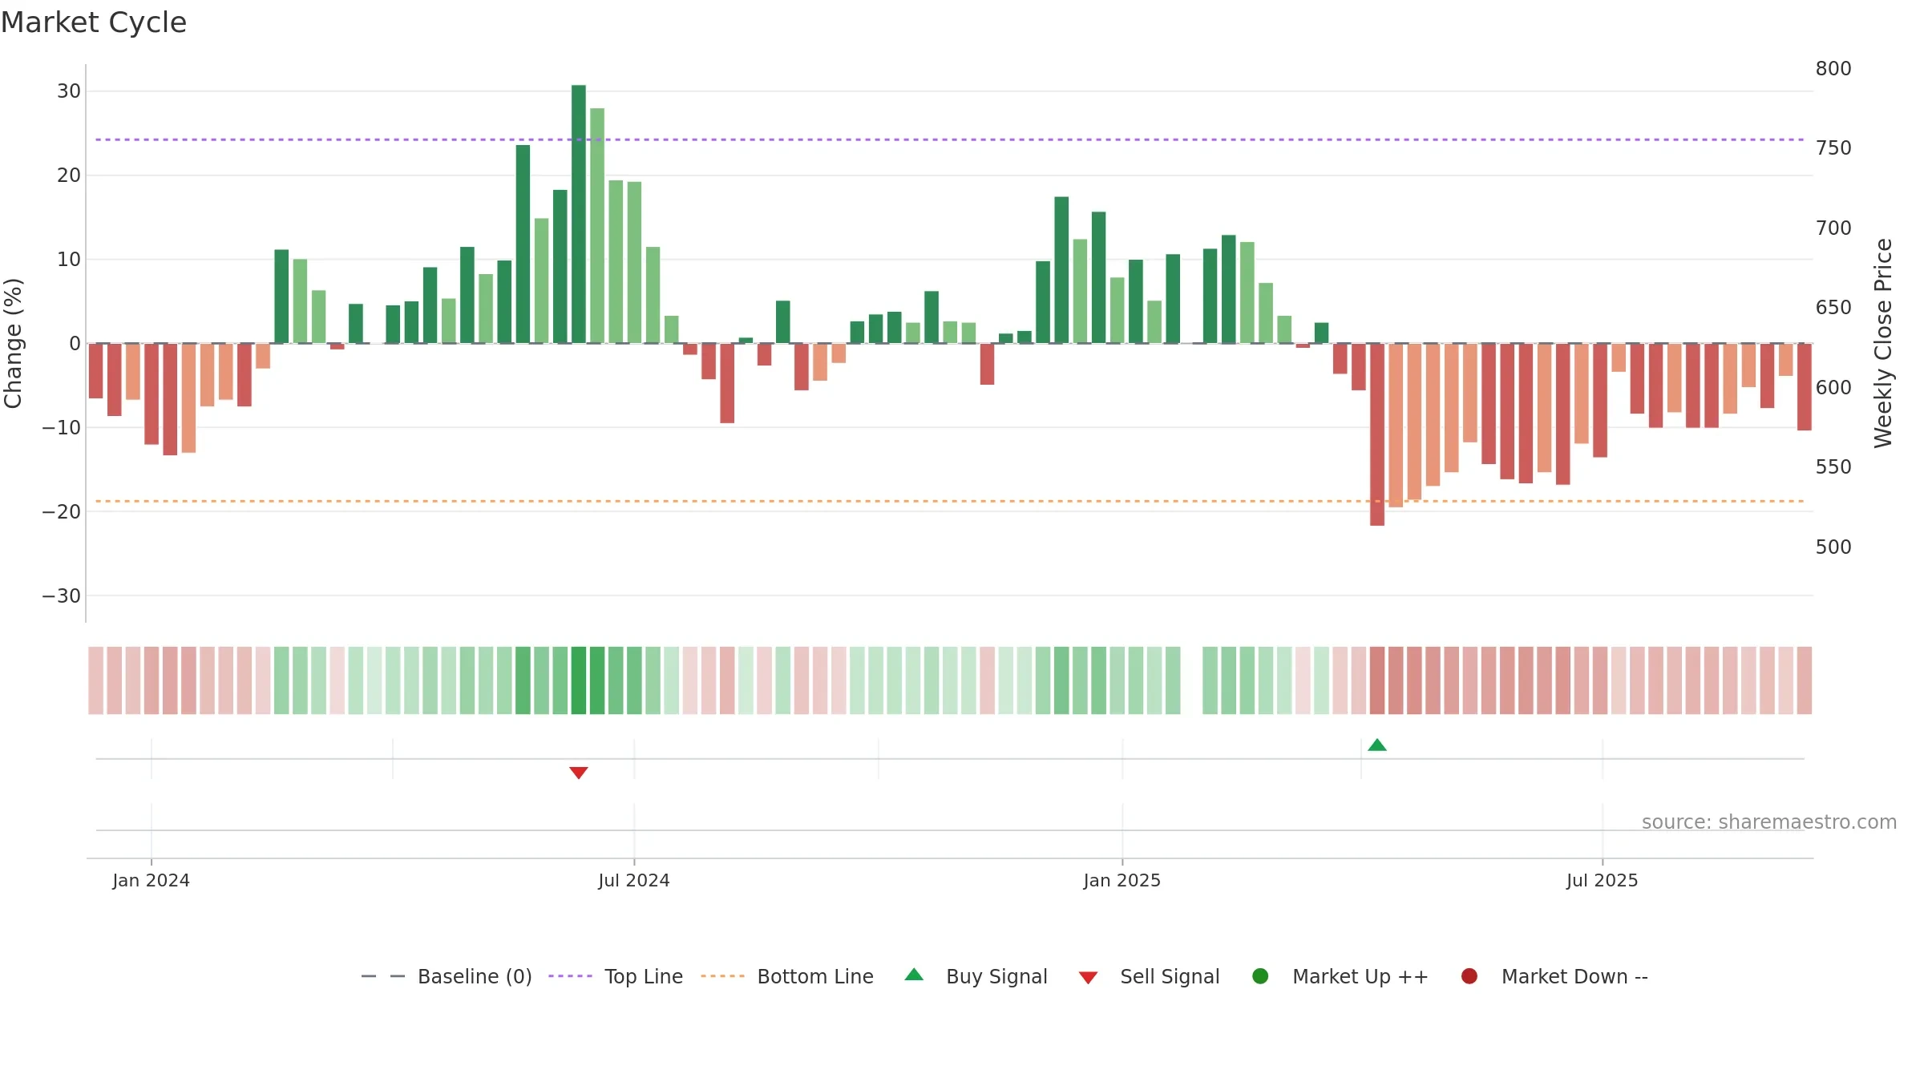Image resolution: width=1924 pixels, height=1082 pixels.
Task: Click the −30 label on the change axis
Action: (62, 596)
